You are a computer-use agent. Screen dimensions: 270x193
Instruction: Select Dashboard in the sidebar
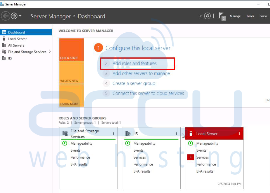coord(26,32)
